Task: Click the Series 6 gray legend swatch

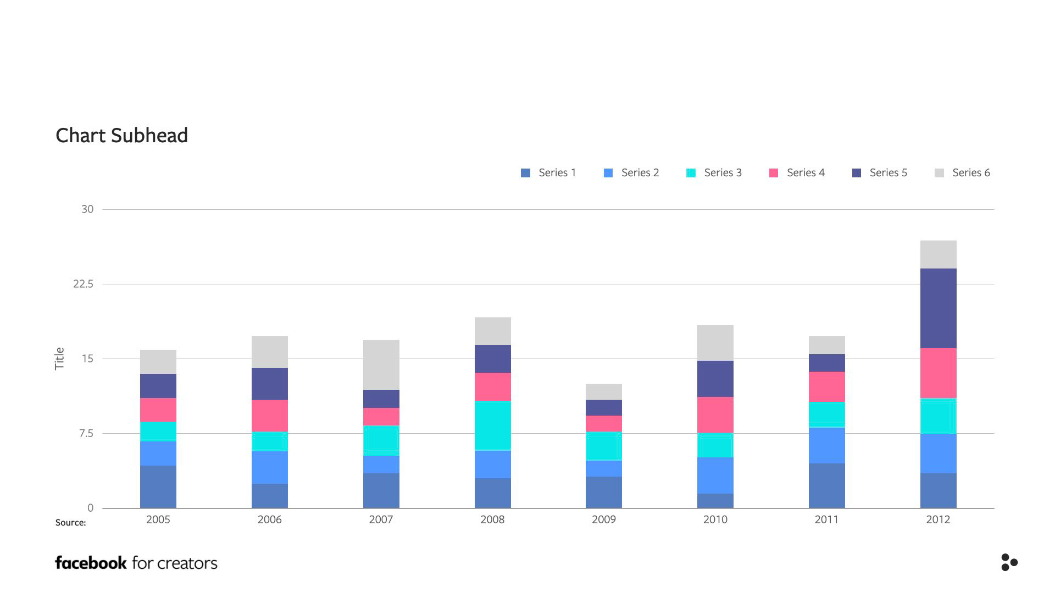Action: [x=940, y=173]
